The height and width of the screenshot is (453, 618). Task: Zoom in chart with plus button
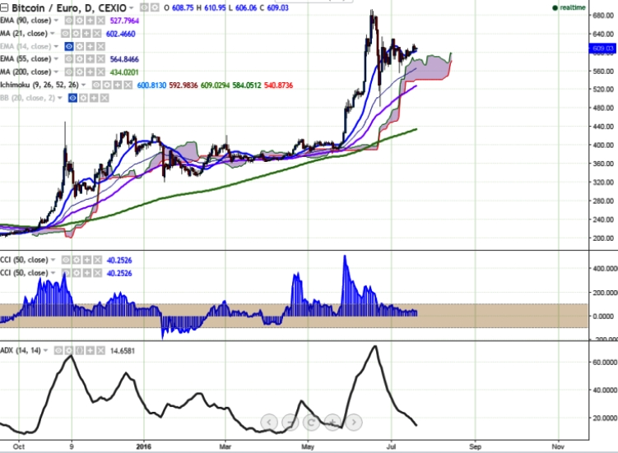click(332, 423)
